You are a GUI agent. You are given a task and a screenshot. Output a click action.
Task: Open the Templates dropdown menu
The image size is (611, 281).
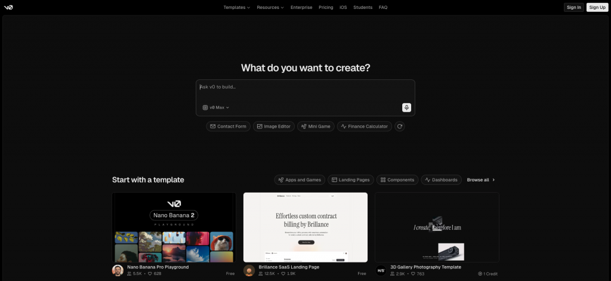(236, 7)
